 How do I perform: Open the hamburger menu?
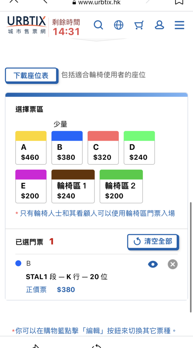tap(179, 25)
